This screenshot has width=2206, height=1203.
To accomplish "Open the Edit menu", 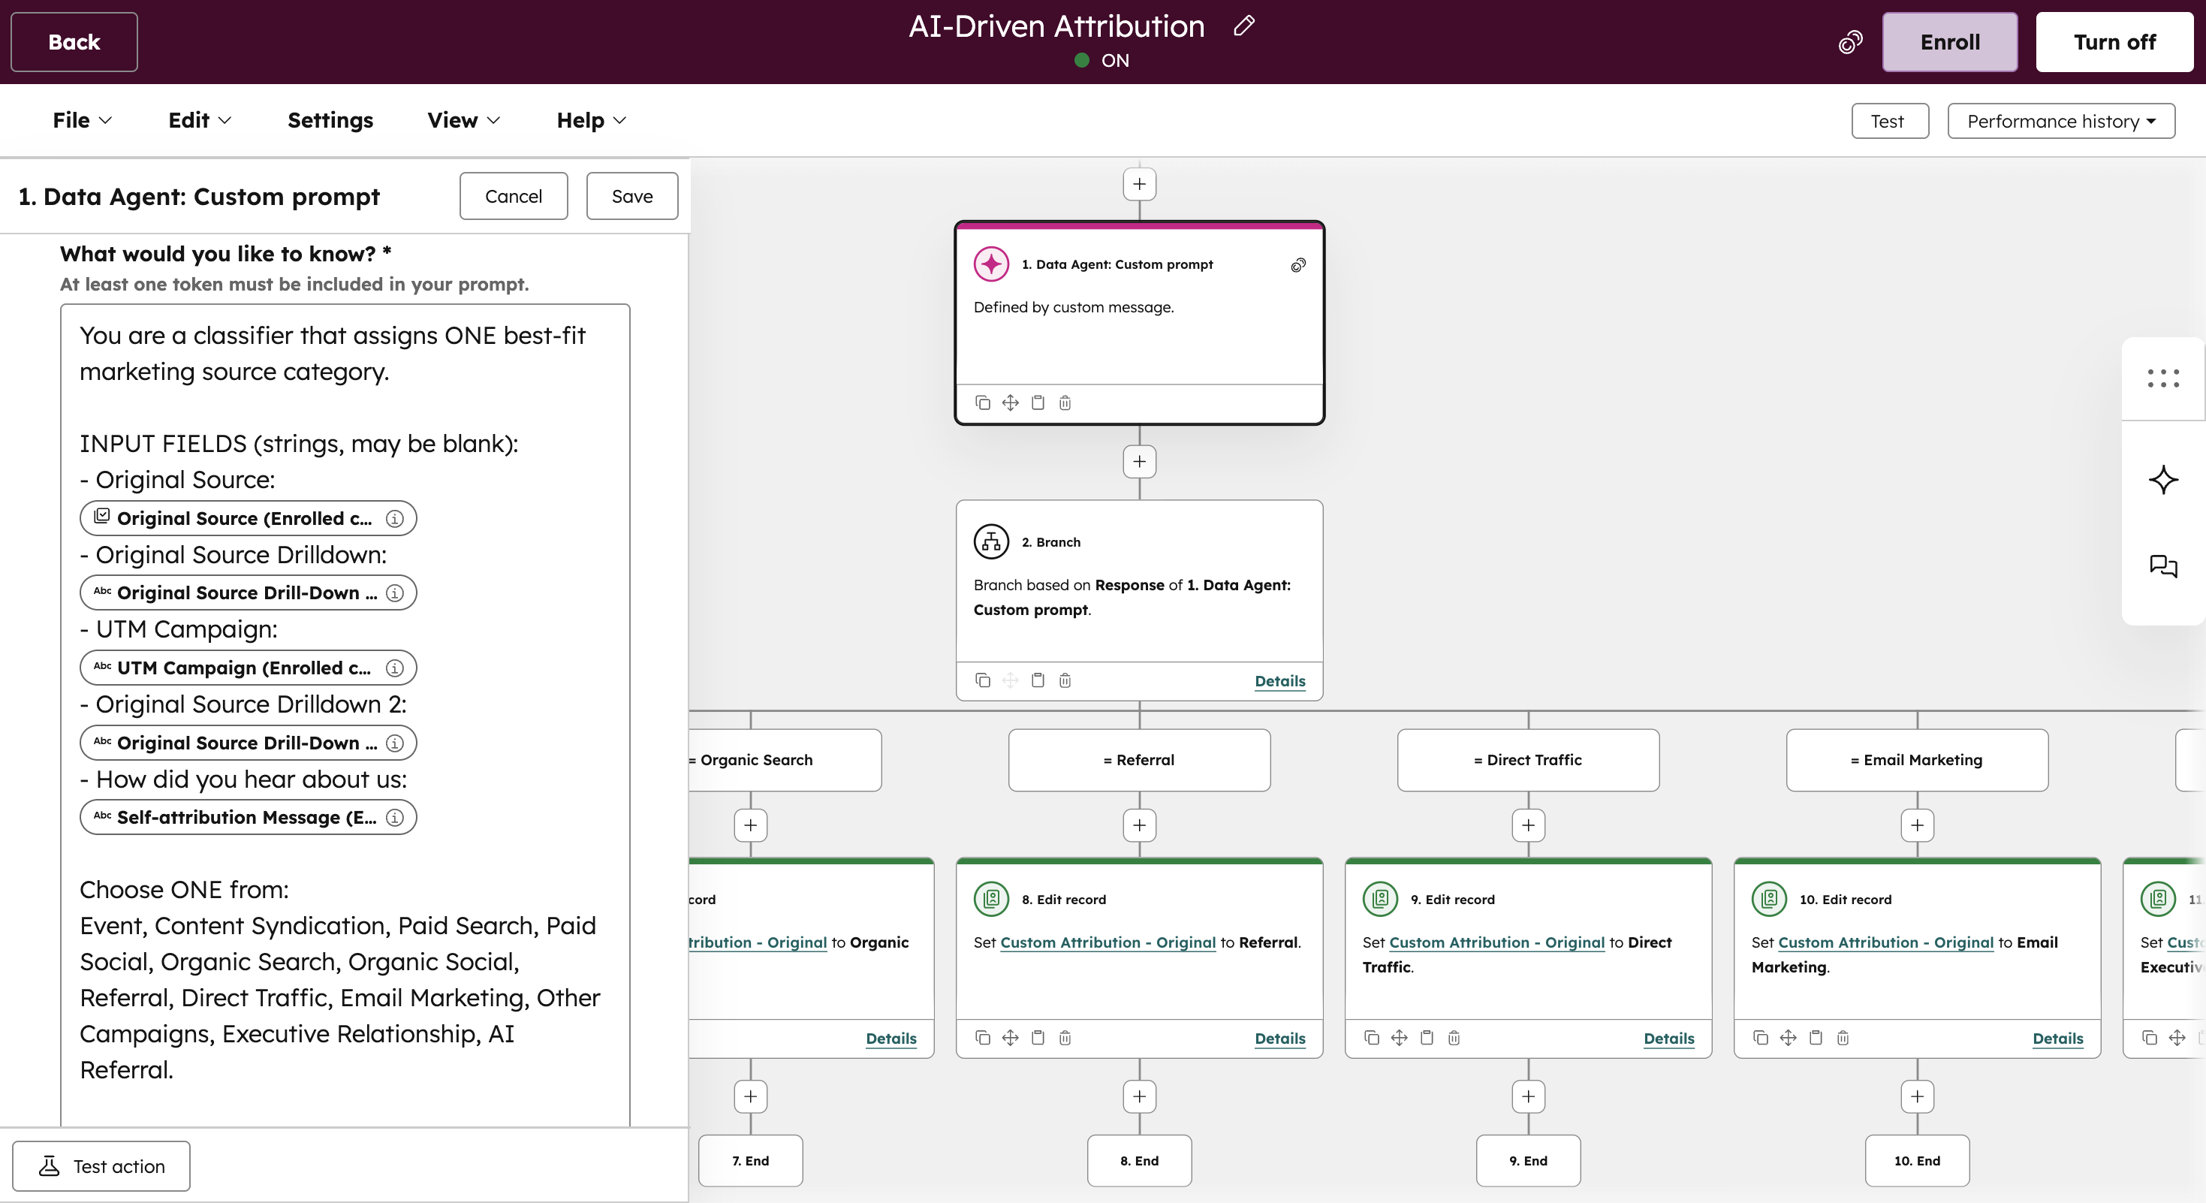I will click(197, 120).
